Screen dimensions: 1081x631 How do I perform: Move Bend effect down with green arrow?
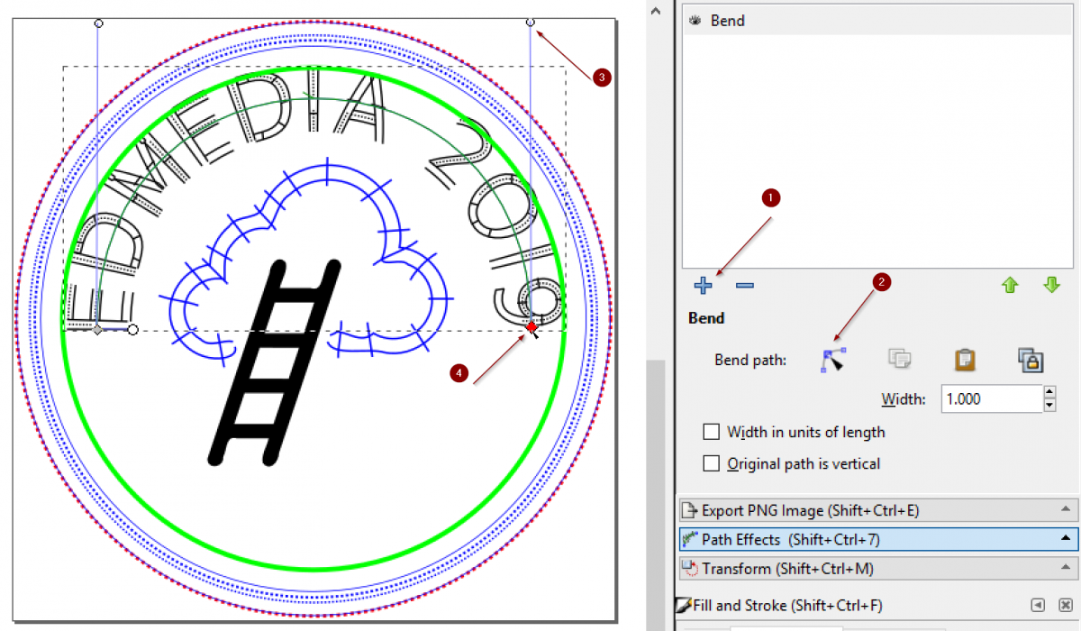point(1051,286)
